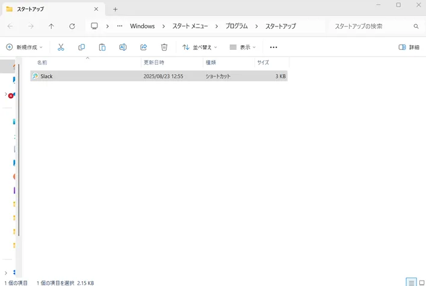Click the Rename icon in toolbar

(x=123, y=47)
